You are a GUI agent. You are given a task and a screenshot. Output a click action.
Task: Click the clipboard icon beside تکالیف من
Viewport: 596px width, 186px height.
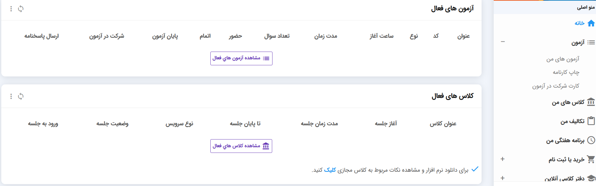click(x=591, y=121)
